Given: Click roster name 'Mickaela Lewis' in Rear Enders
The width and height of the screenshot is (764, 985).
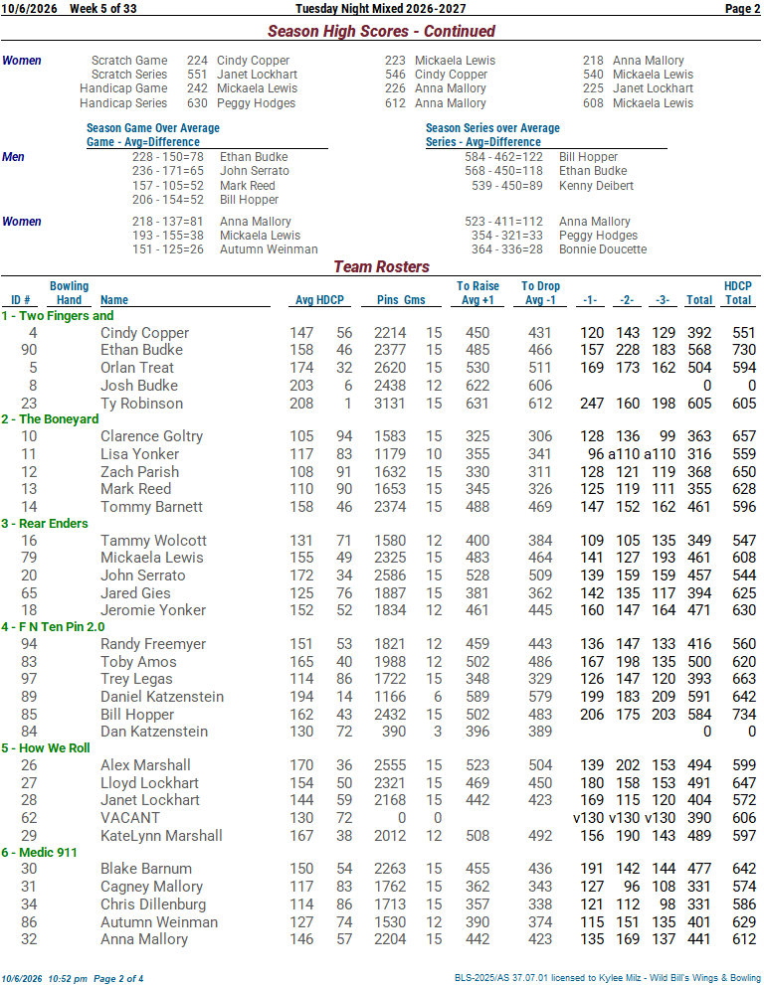Looking at the screenshot, I should pos(152,558).
